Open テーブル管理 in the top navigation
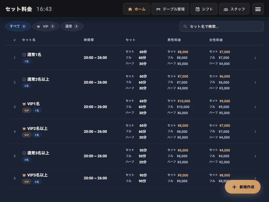 (x=170, y=9)
